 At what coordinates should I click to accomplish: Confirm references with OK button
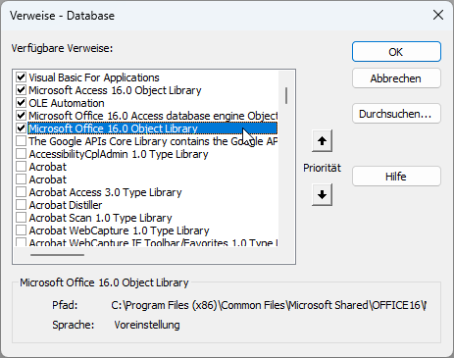point(396,52)
